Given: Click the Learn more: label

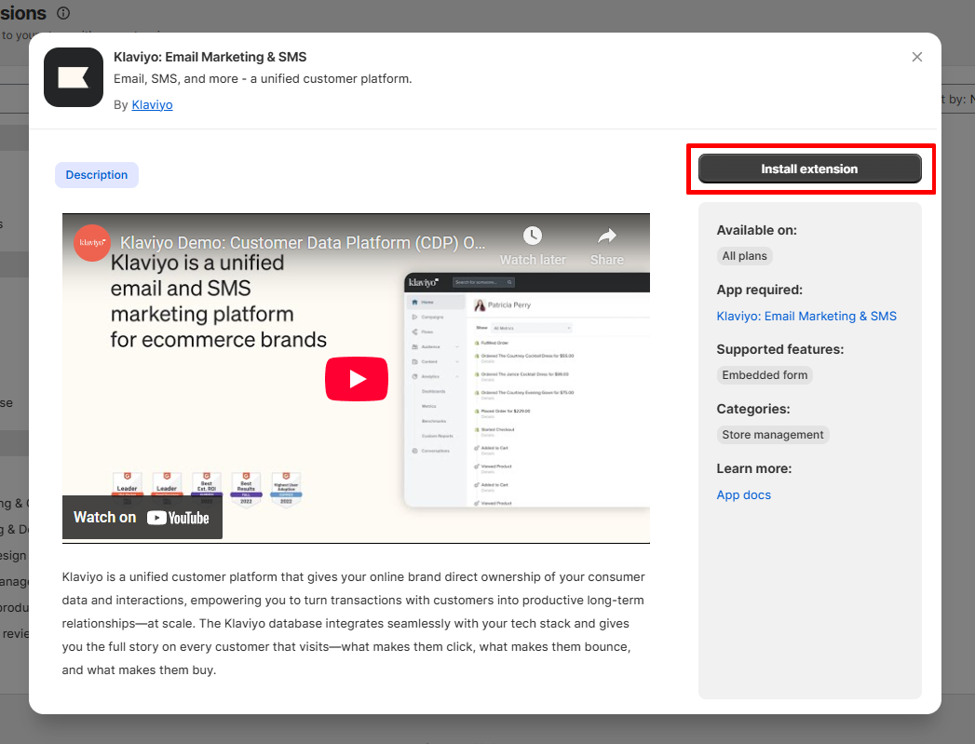Looking at the screenshot, I should coord(753,469).
